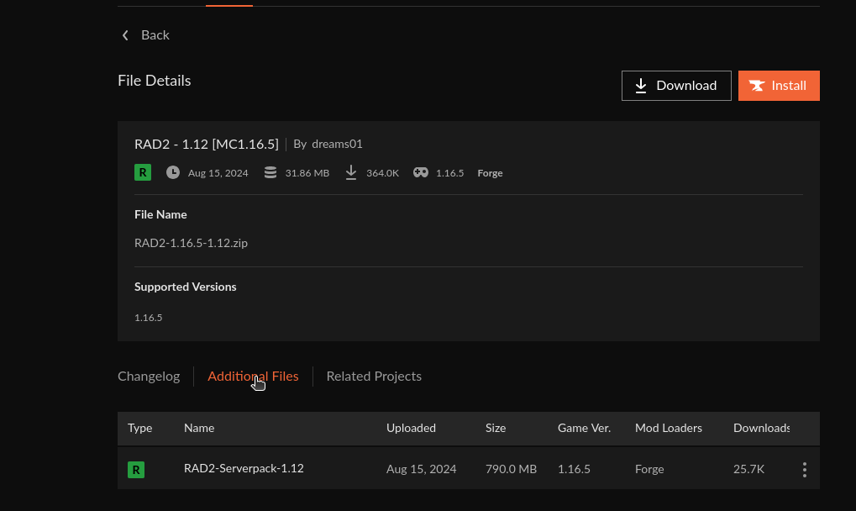Screen dimensions: 856x511
Task: Click the Downloads column header
Action: (761, 428)
